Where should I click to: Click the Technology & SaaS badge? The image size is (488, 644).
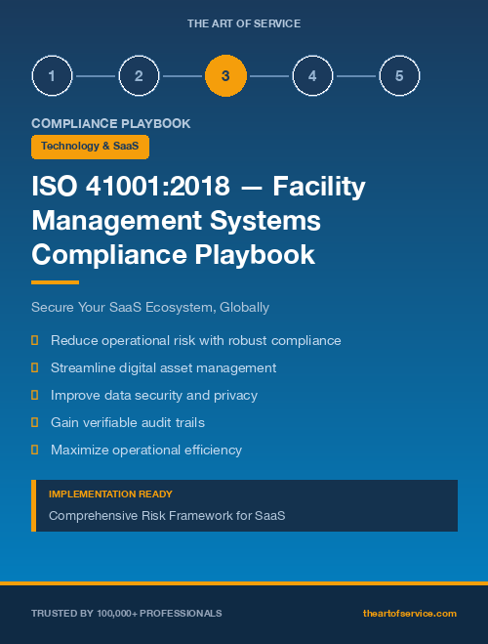pyautogui.click(x=90, y=147)
